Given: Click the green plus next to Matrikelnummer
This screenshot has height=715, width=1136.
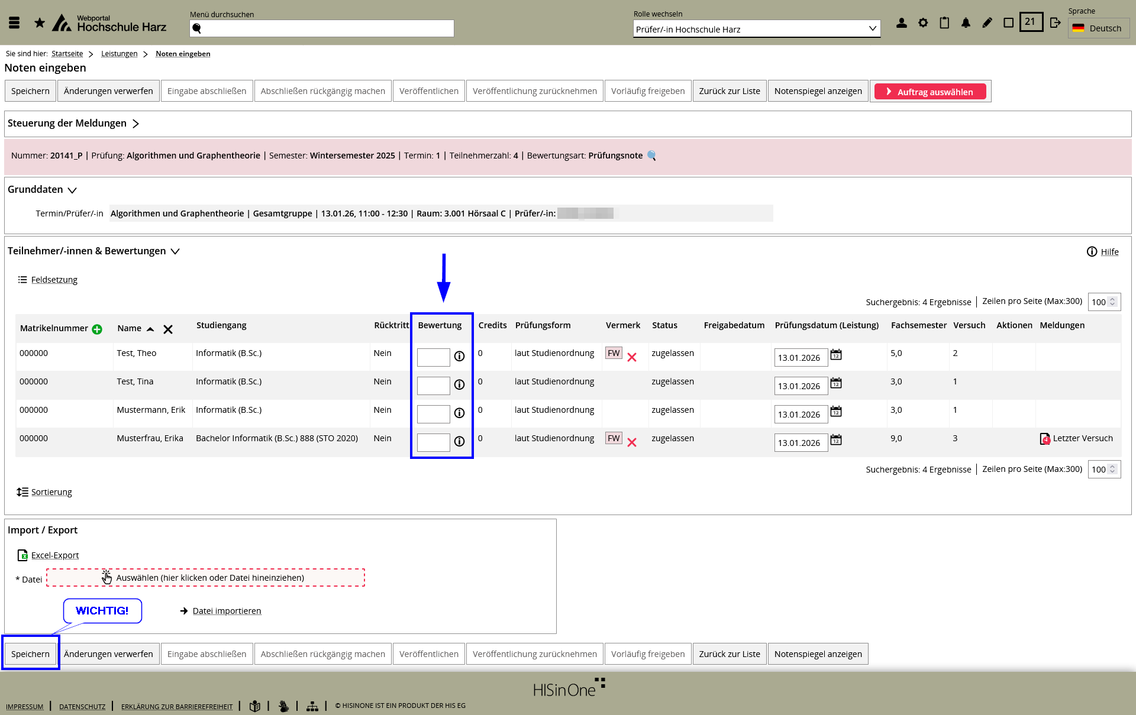Looking at the screenshot, I should click(97, 329).
